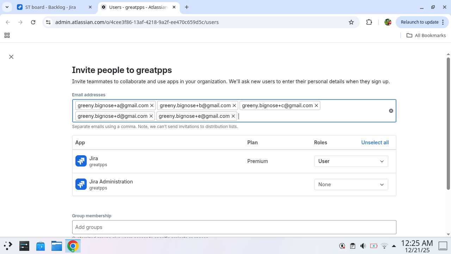Image resolution: width=451 pixels, height=254 pixels.
Task: Remove greeny.bignose+e@gmail.com email chip
Action: pyautogui.click(x=233, y=116)
